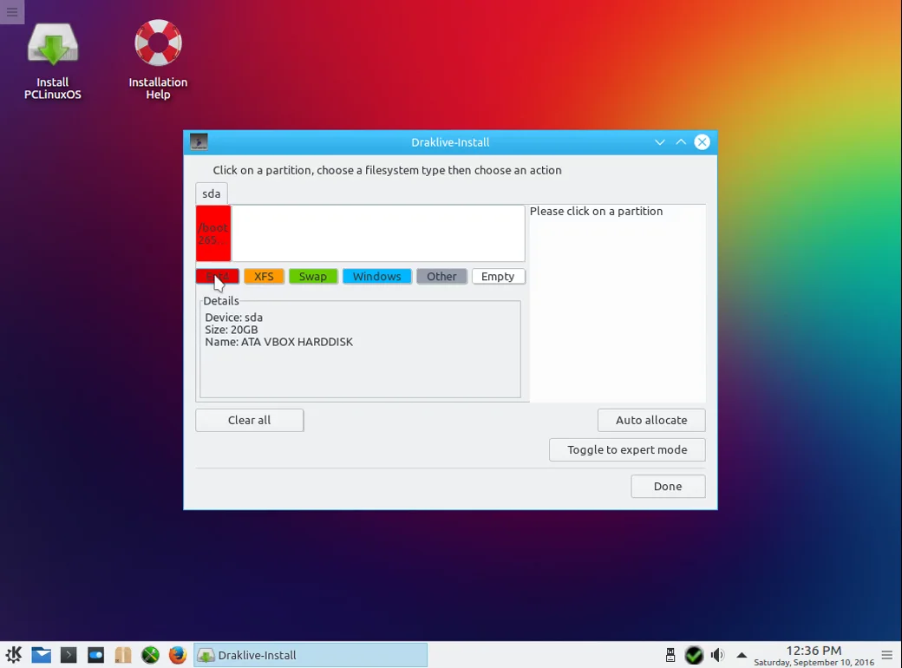Open the system settings toggle icon
902x668 pixels.
click(x=95, y=655)
